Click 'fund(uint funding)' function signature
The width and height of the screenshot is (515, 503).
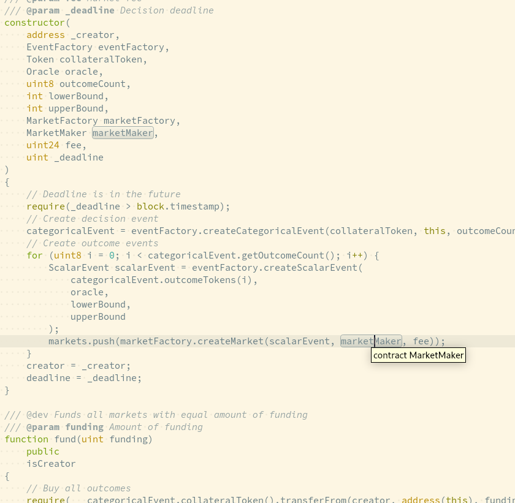(x=104, y=439)
